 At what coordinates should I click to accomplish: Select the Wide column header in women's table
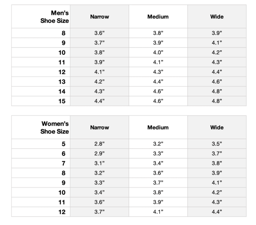click(217, 127)
